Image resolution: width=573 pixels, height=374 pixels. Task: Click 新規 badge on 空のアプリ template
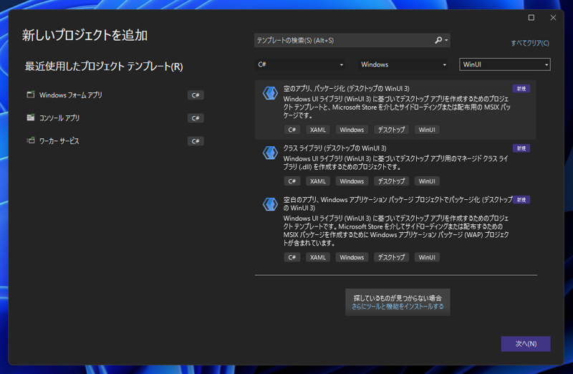tap(521, 88)
